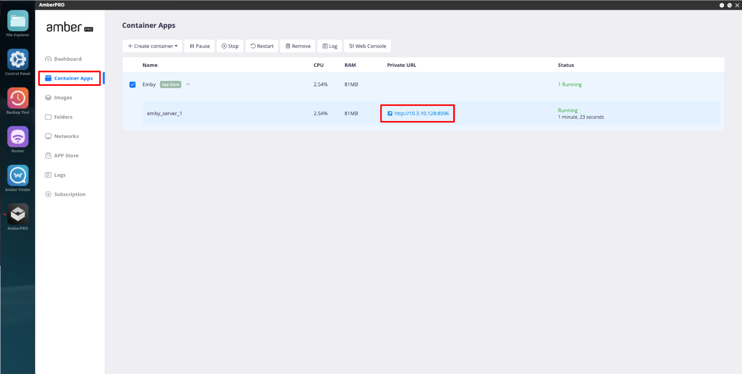Viewport: 742px width, 374px height.
Task: Select the emby_server_1 row name
Action: pos(165,113)
